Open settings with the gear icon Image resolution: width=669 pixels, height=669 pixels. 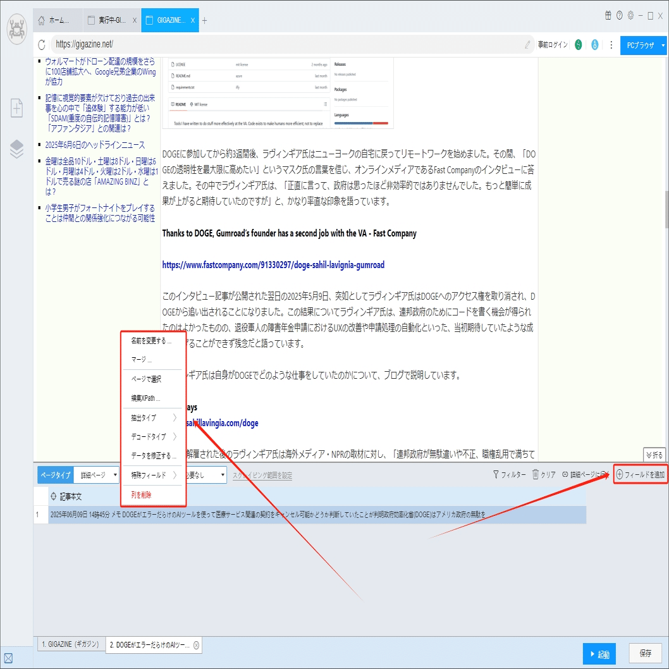(630, 15)
